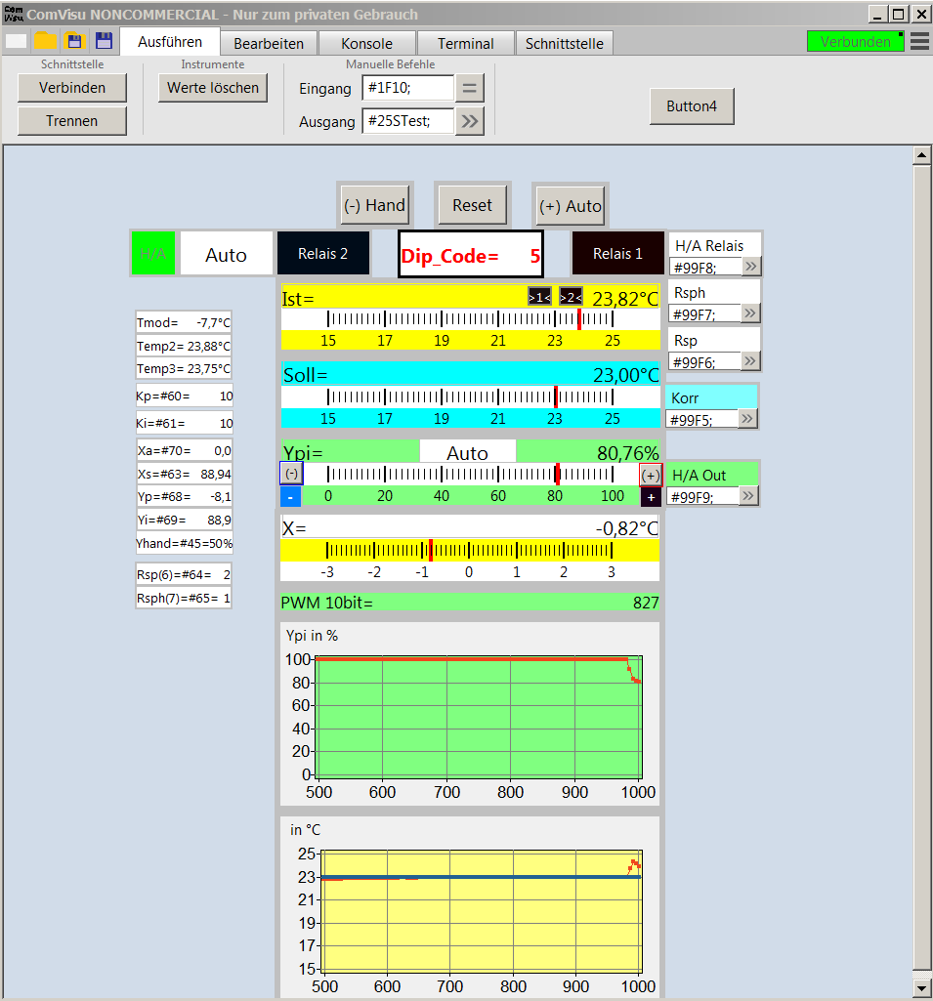Open the Terminal tab

click(466, 43)
